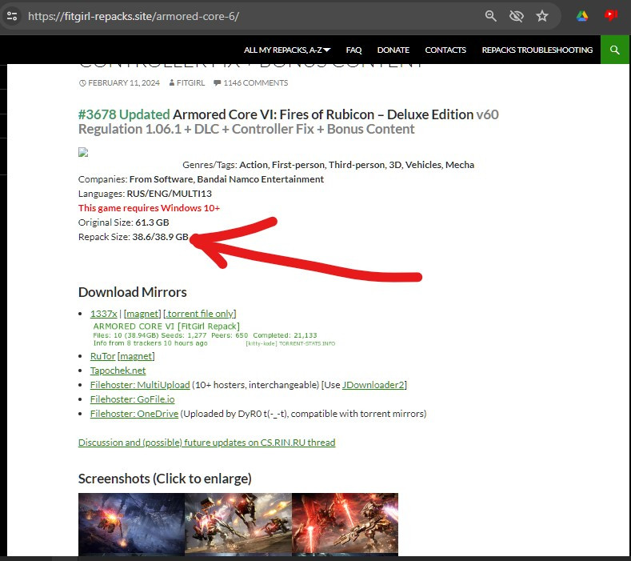
Task: Open Filehoster: GoFile.io link
Action: coord(132,399)
